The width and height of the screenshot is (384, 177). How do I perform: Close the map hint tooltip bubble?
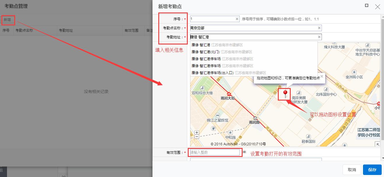322,76
